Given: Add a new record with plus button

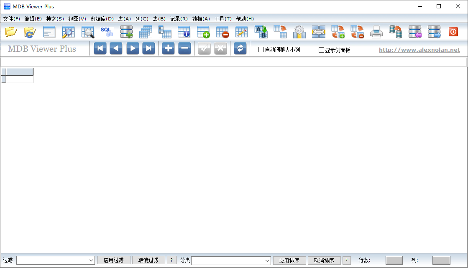Looking at the screenshot, I should 168,48.
